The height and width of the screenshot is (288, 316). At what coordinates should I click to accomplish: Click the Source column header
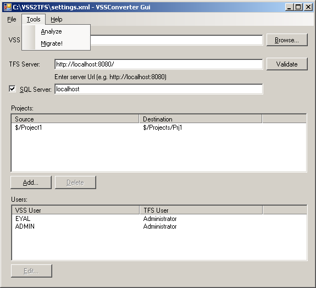(x=75, y=119)
